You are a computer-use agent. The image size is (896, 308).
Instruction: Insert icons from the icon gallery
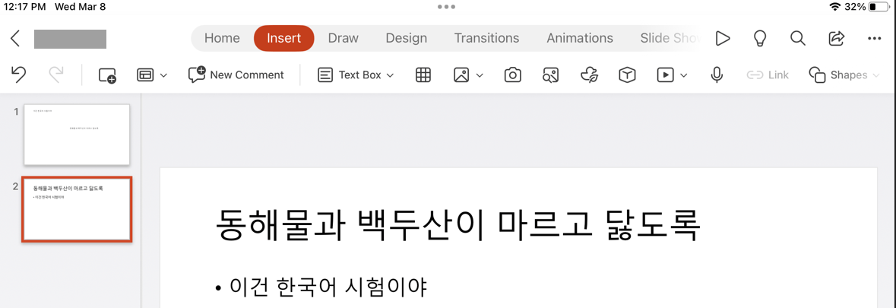coord(588,75)
